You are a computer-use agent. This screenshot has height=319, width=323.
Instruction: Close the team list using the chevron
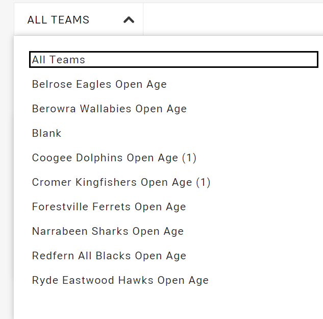129,20
